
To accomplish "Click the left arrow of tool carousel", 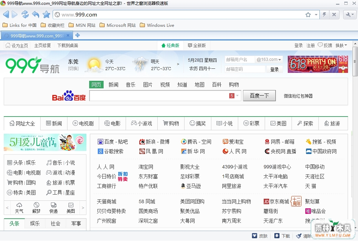I will click(7, 208).
